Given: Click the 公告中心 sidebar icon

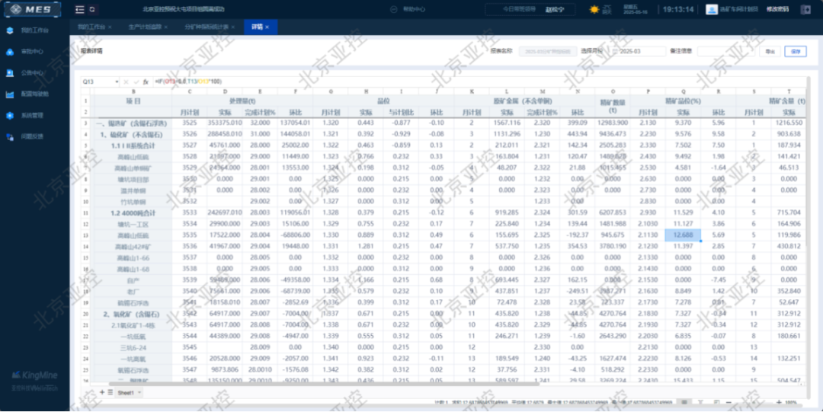Looking at the screenshot, I should tap(10, 73).
